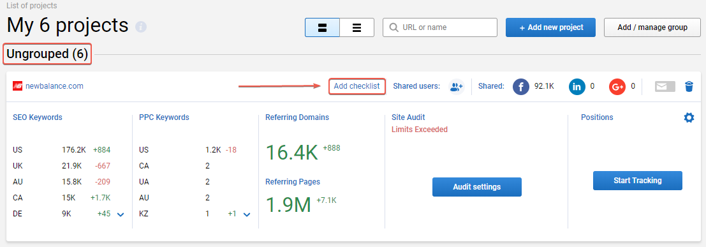The image size is (706, 247).
Task: Click the LinkedIn share icon
Action: coord(577,87)
